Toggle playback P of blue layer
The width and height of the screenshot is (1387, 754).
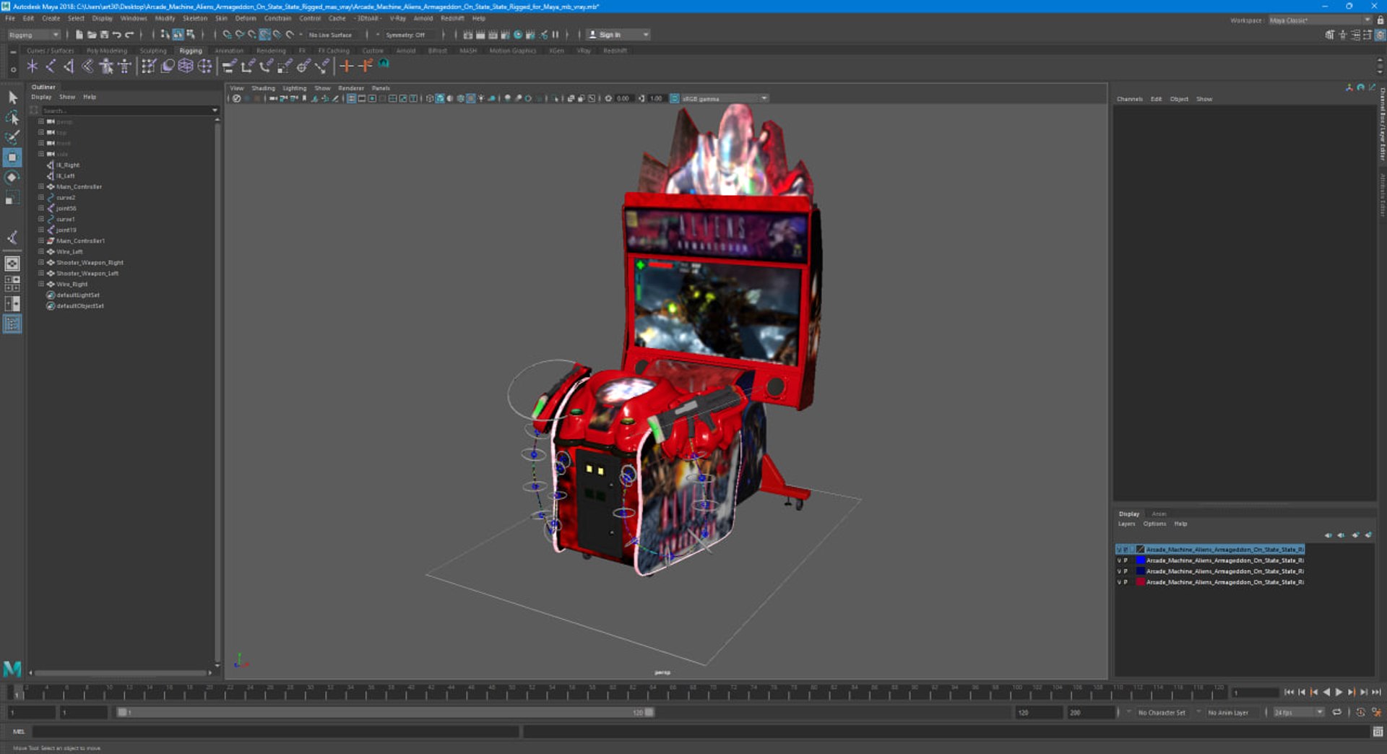(x=1125, y=560)
